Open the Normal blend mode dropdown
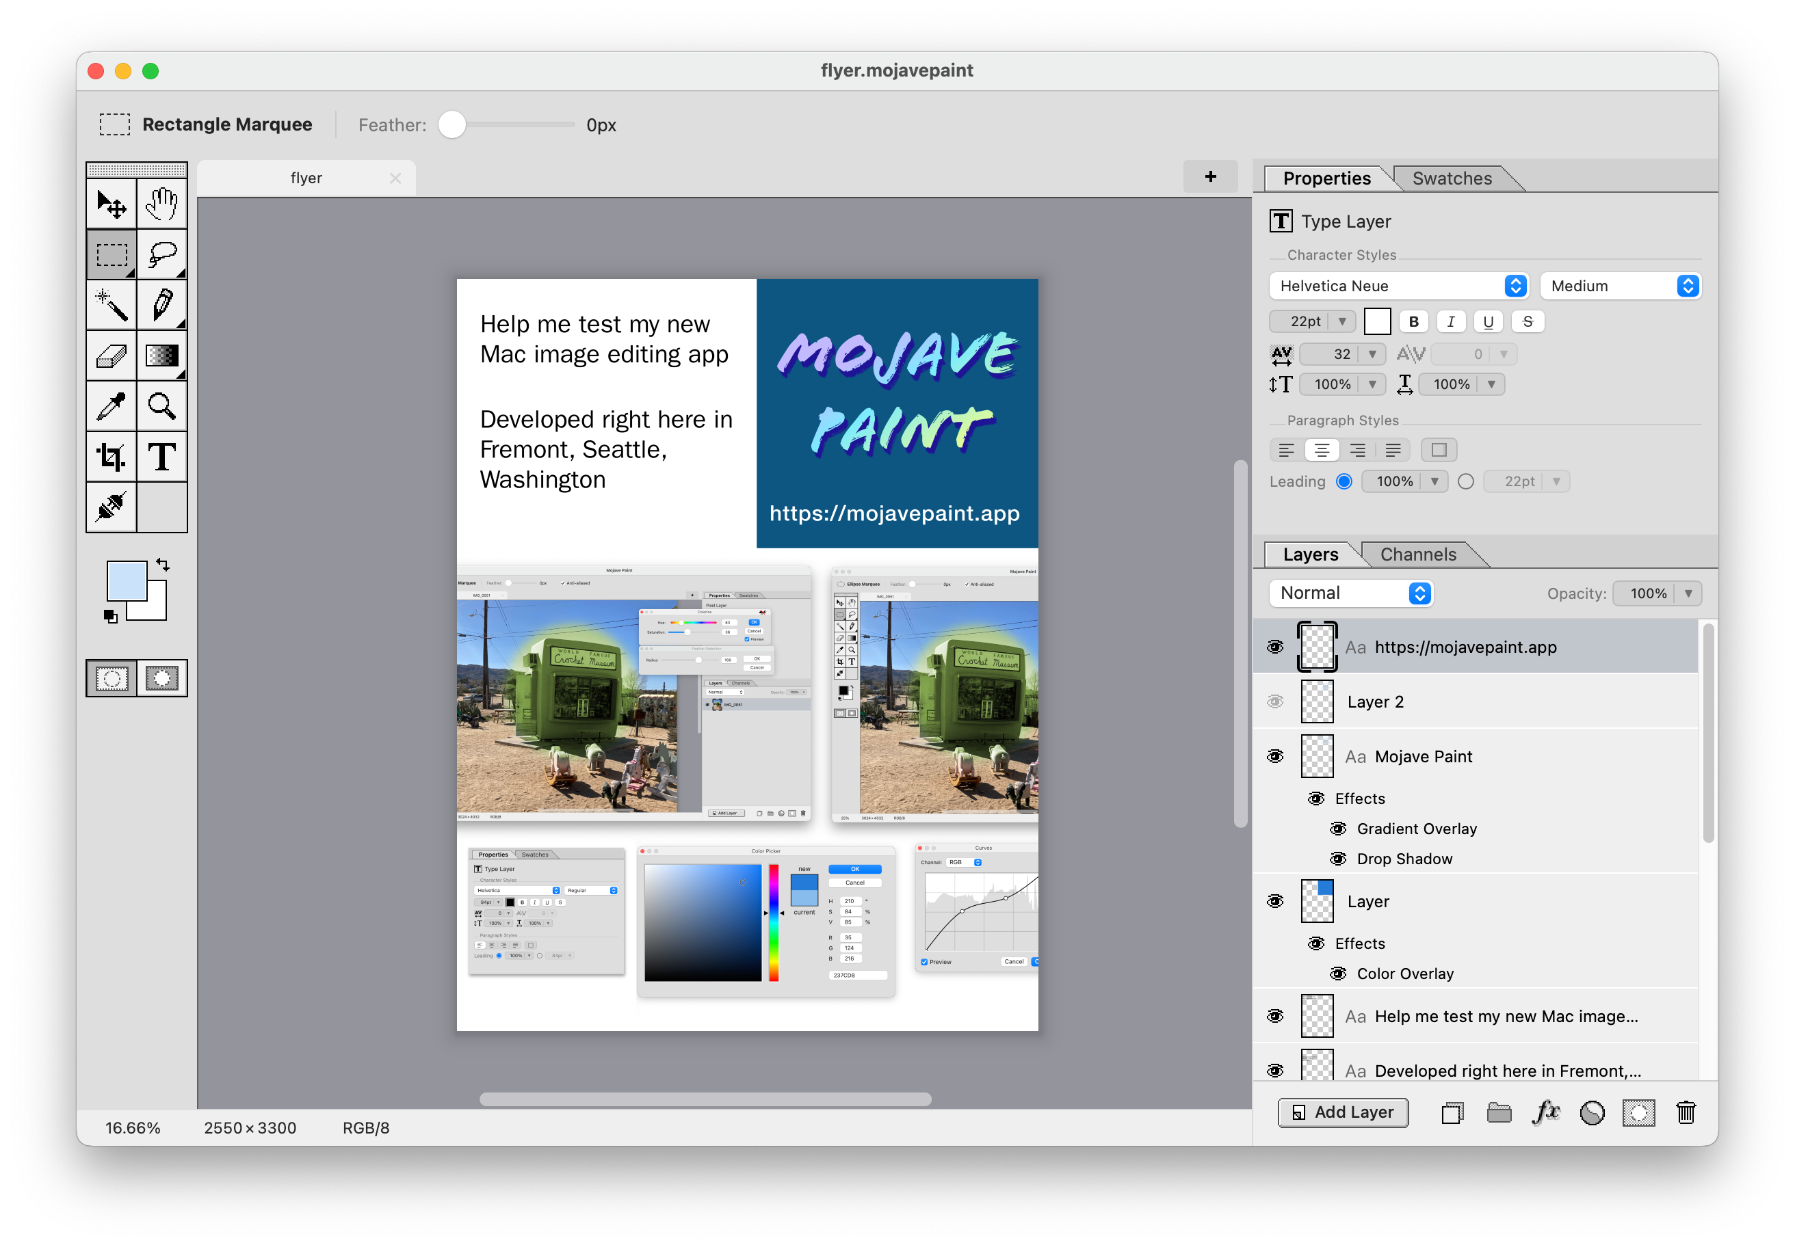The width and height of the screenshot is (1795, 1247). 1350,594
